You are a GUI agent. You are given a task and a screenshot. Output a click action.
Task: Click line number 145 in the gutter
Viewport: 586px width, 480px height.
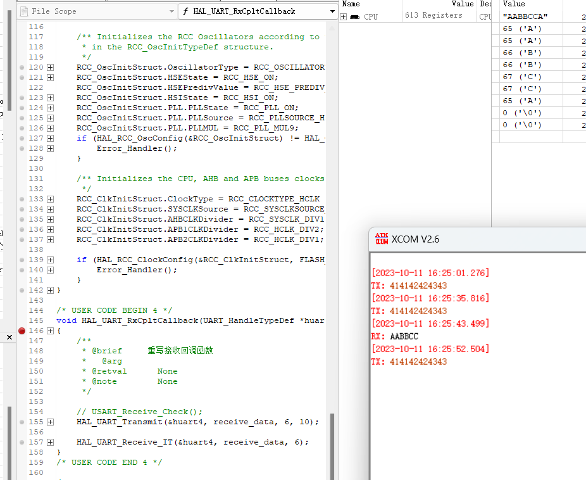tap(36, 320)
